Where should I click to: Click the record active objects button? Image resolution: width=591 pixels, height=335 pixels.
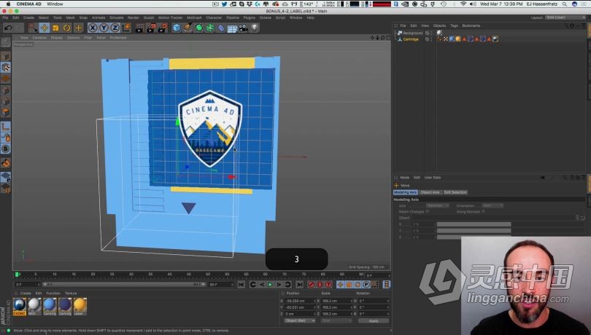[x=311, y=285]
